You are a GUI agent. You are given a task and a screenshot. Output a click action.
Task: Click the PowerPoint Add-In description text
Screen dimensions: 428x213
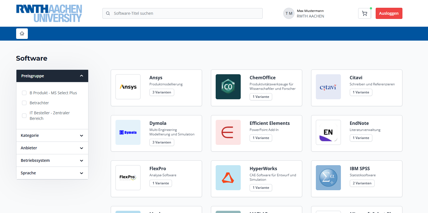click(264, 130)
